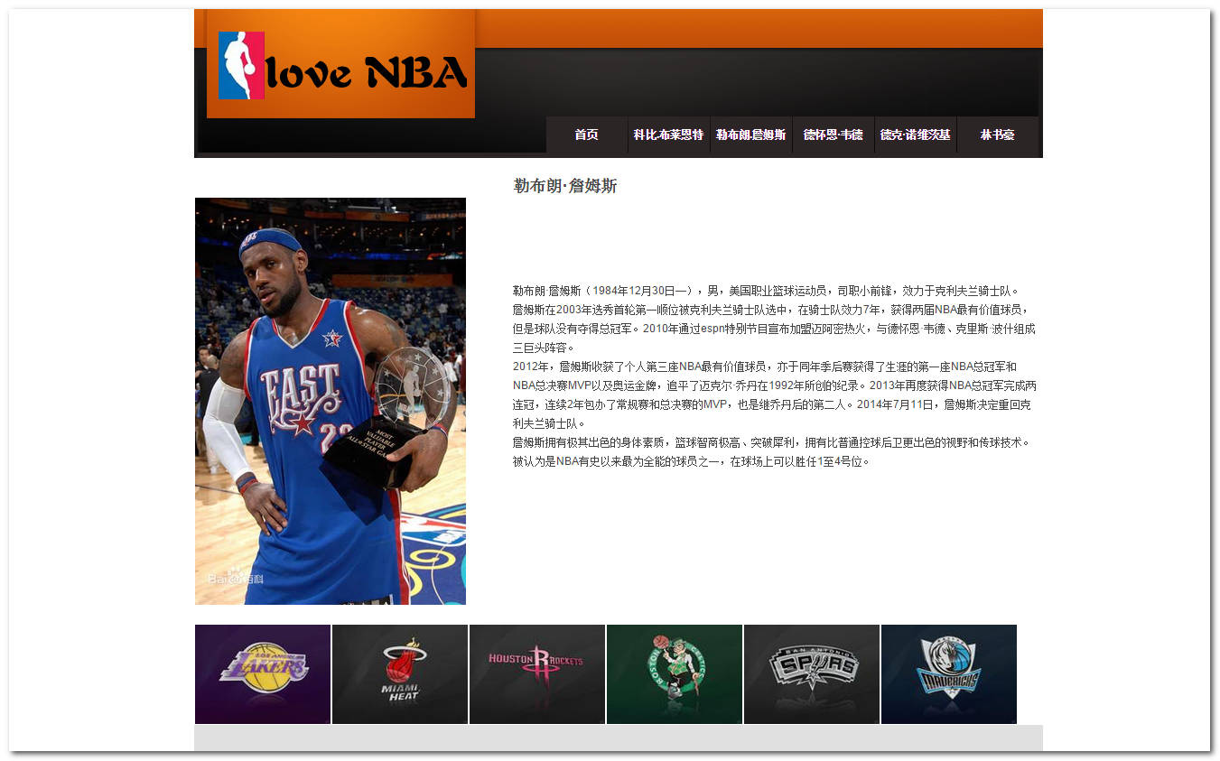The height and width of the screenshot is (761, 1220).
Task: Open the 科比·布莱恩特 nav tab
Action: [x=669, y=135]
